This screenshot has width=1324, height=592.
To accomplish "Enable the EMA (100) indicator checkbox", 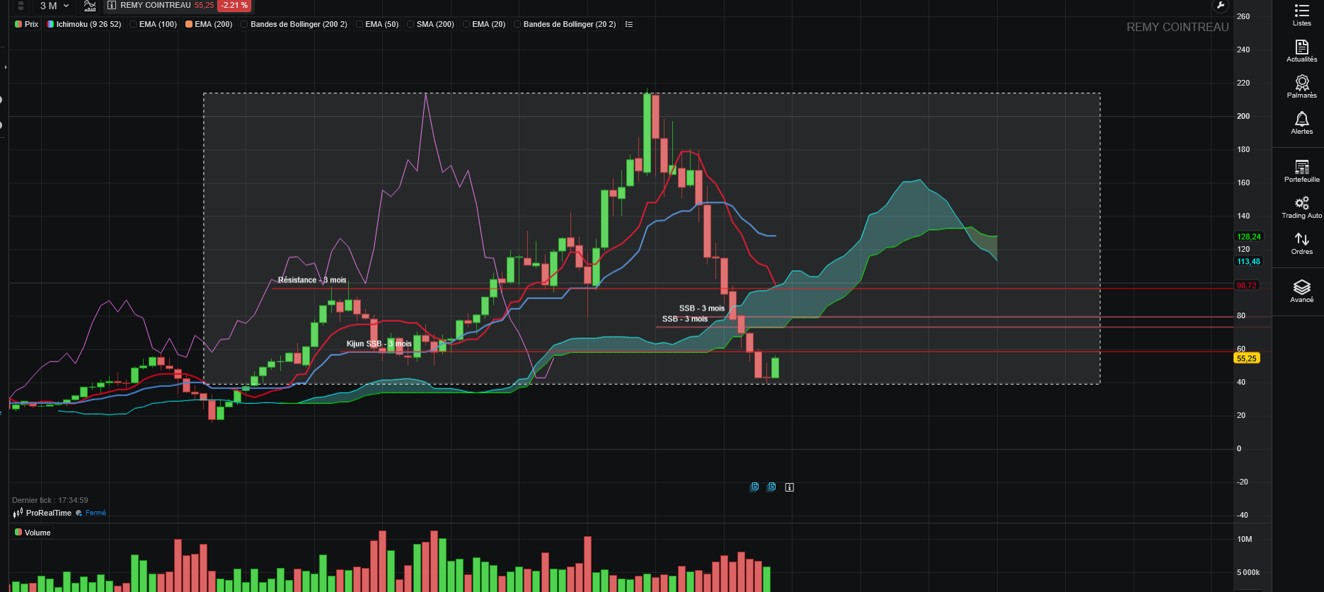I will pyautogui.click(x=133, y=24).
